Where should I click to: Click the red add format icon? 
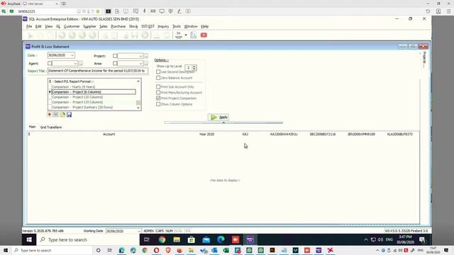(50, 115)
